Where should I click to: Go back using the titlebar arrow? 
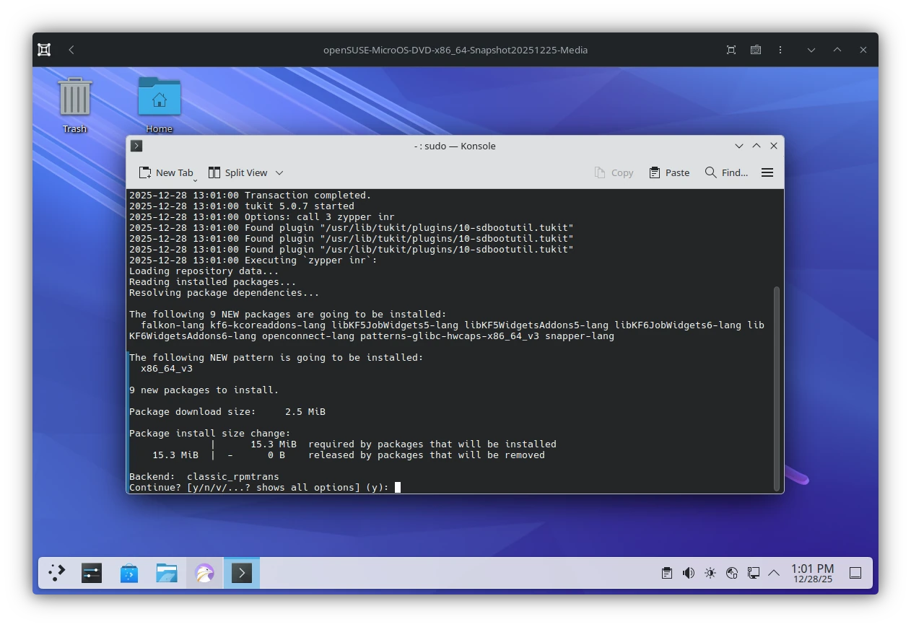[x=71, y=50]
